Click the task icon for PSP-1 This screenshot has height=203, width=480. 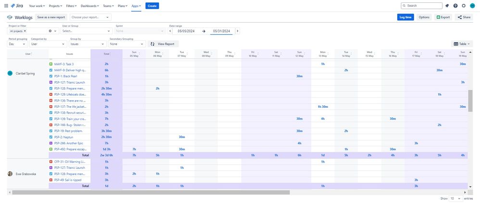(x=51, y=76)
